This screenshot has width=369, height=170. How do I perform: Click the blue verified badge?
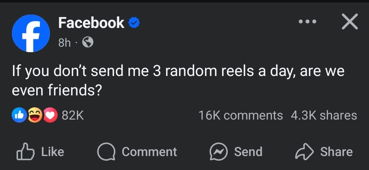click(x=134, y=22)
